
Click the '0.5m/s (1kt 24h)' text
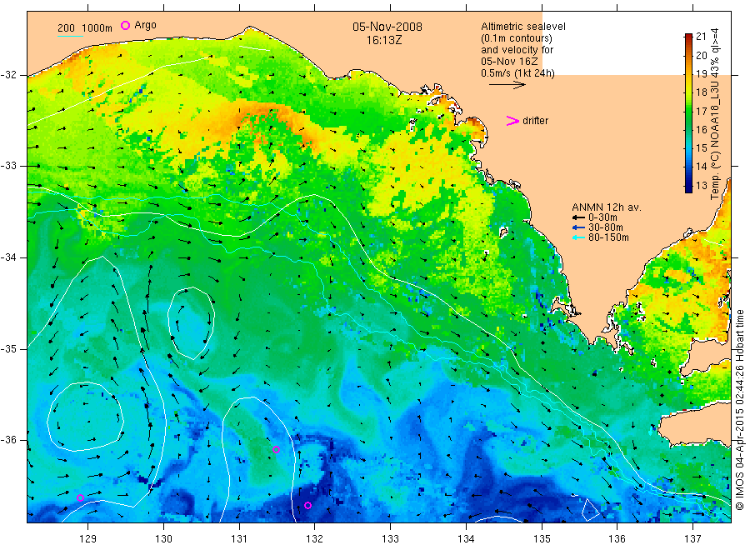518,73
